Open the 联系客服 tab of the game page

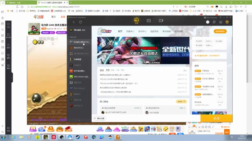tap(179, 31)
